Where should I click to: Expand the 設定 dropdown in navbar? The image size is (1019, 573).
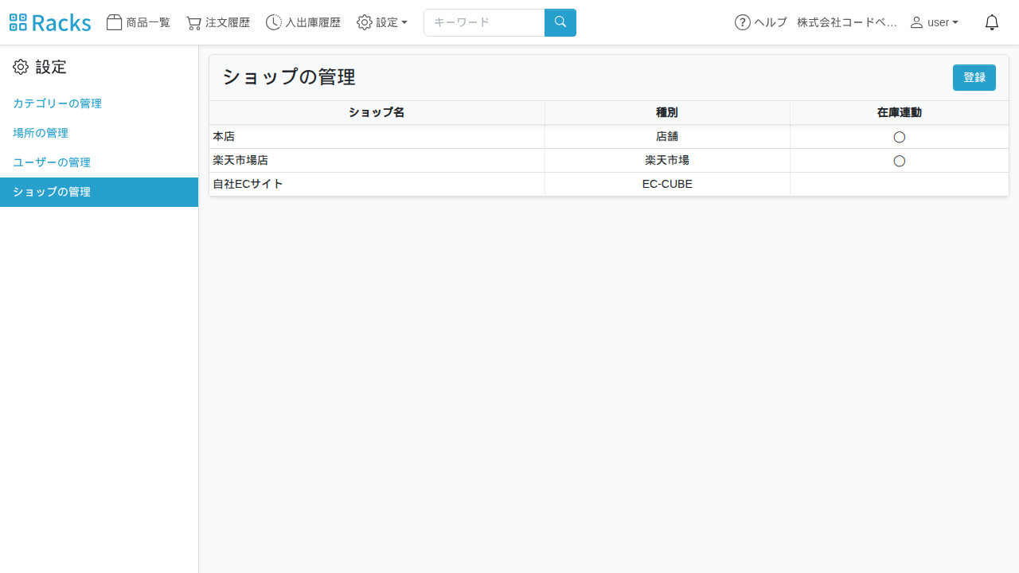[x=382, y=22]
